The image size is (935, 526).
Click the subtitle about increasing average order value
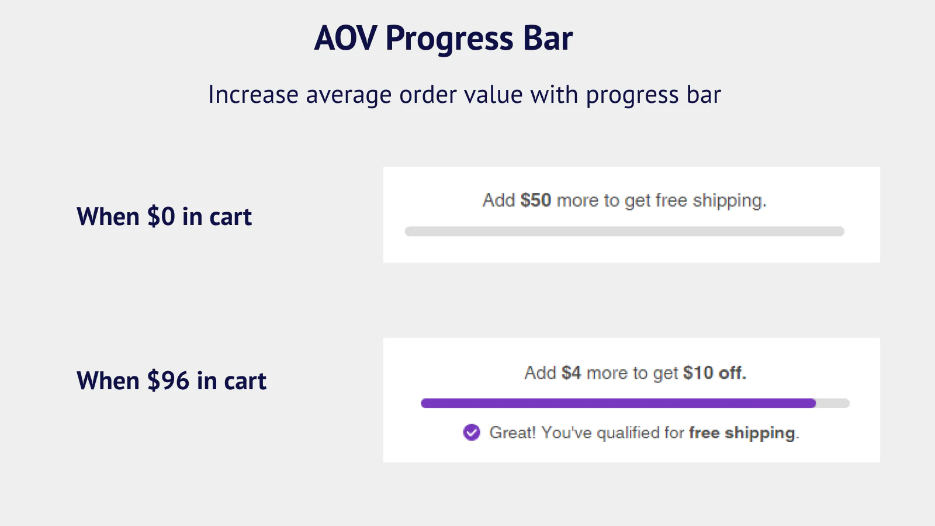pyautogui.click(x=465, y=94)
